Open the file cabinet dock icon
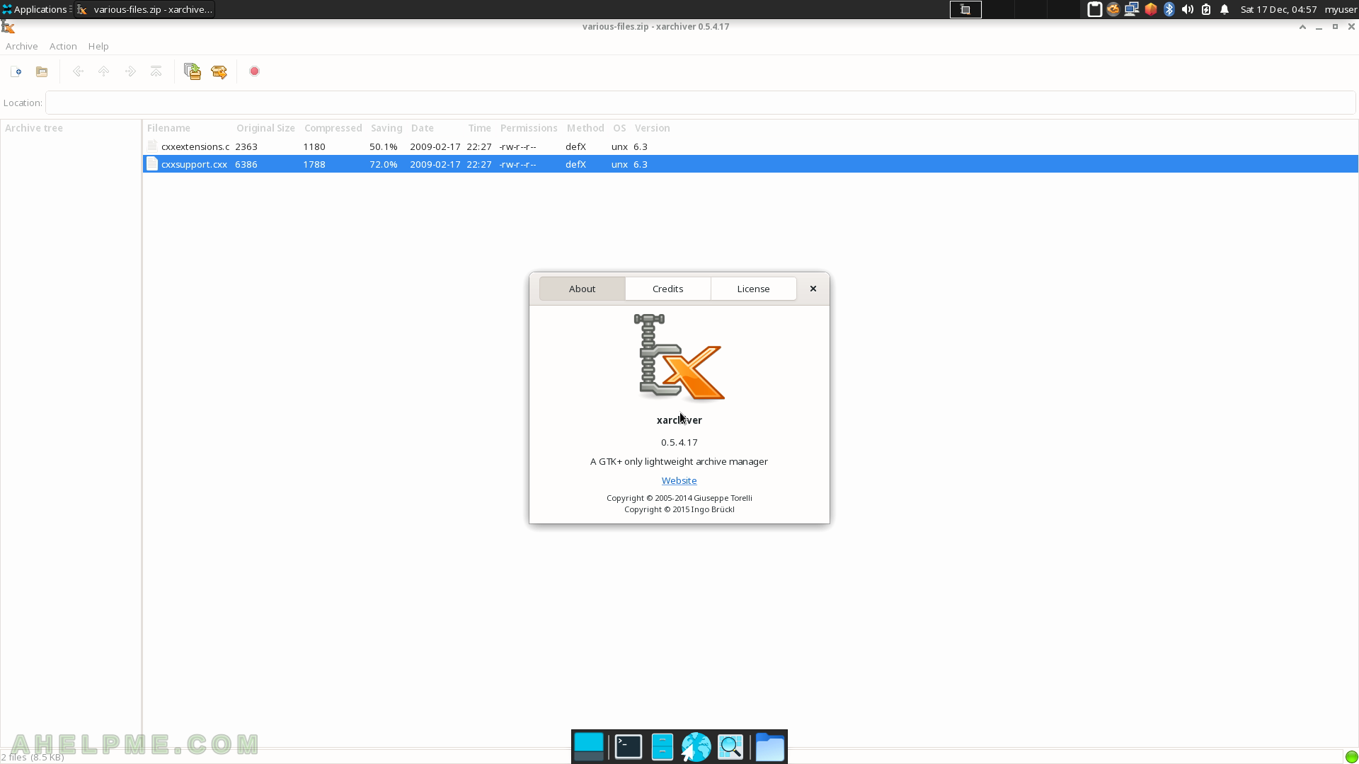The width and height of the screenshot is (1359, 764). [x=662, y=746]
